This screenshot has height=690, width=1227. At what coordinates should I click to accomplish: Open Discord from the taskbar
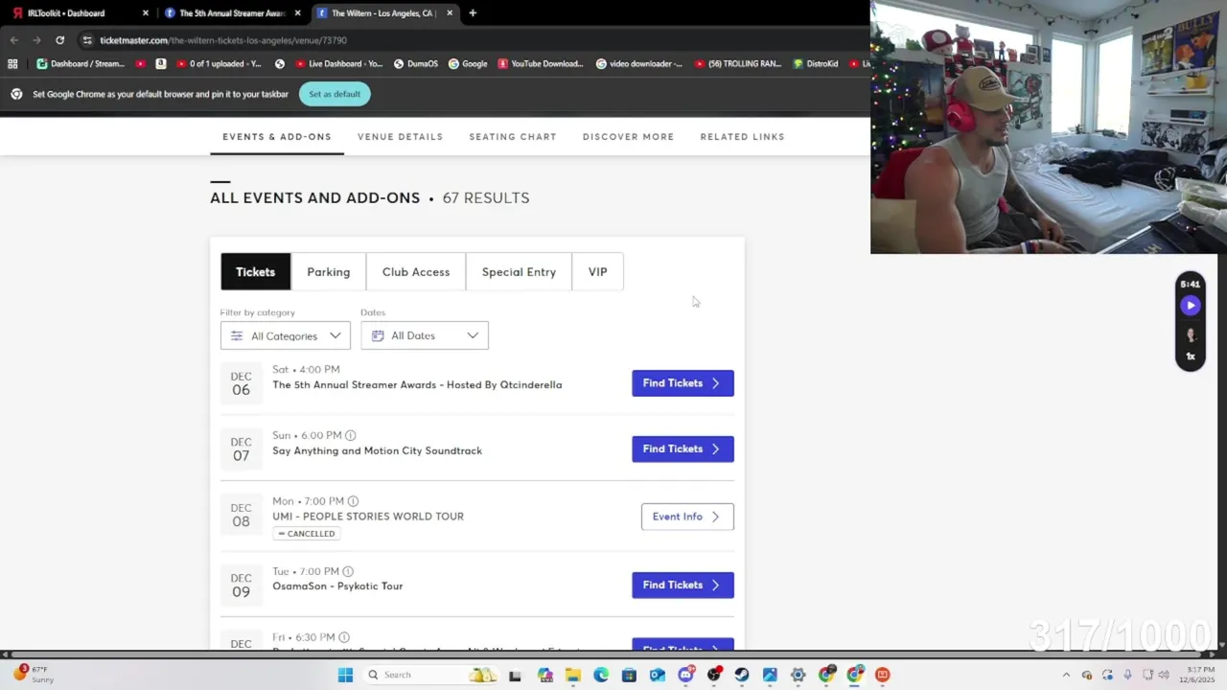tap(685, 675)
